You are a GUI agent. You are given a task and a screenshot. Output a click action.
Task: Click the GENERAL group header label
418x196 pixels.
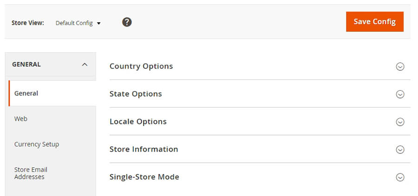coord(26,65)
